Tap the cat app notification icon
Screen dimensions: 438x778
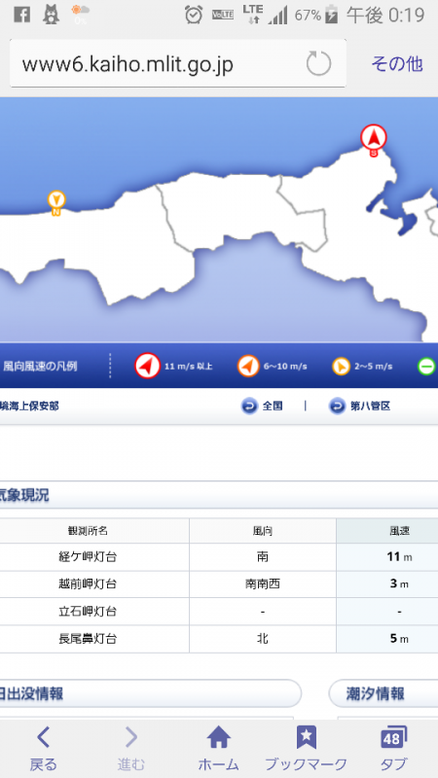point(51,15)
